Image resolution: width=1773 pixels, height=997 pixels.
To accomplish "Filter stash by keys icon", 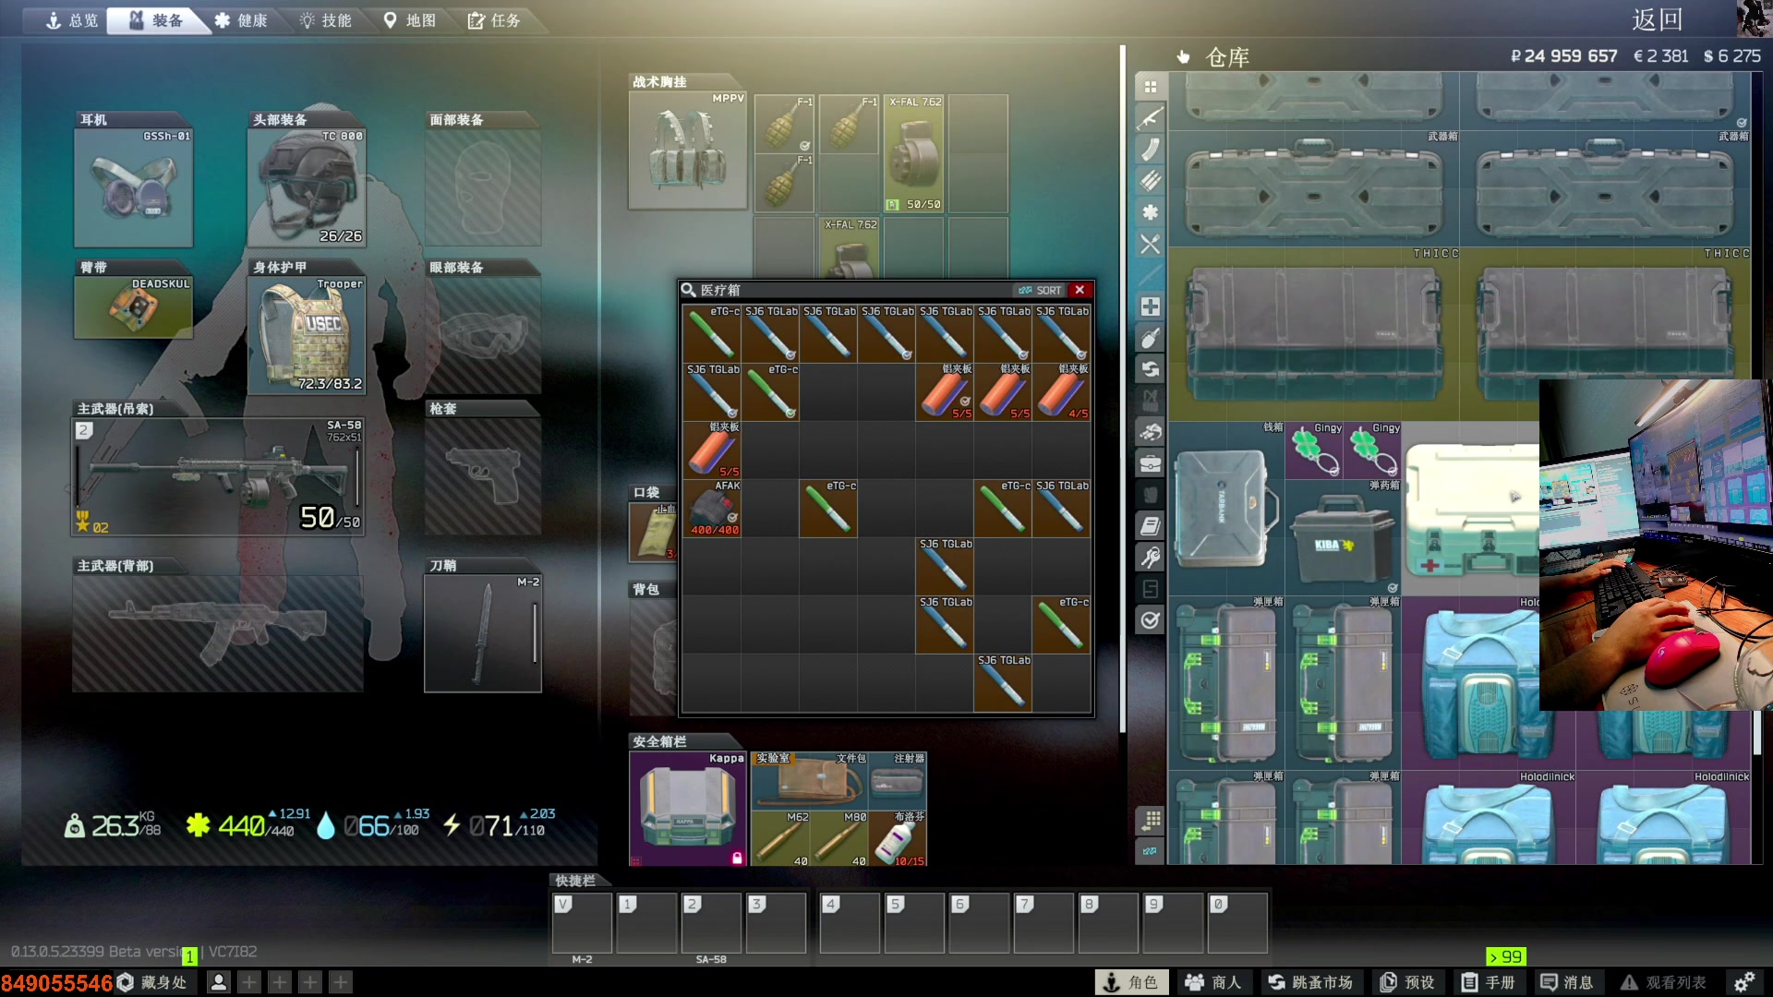I will pyautogui.click(x=1150, y=558).
